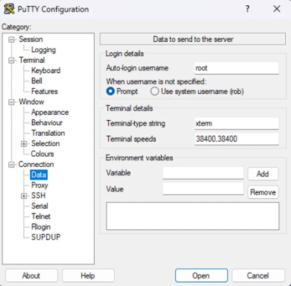The height and width of the screenshot is (286, 291).
Task: Select the SUPDUP category
Action: tap(45, 237)
